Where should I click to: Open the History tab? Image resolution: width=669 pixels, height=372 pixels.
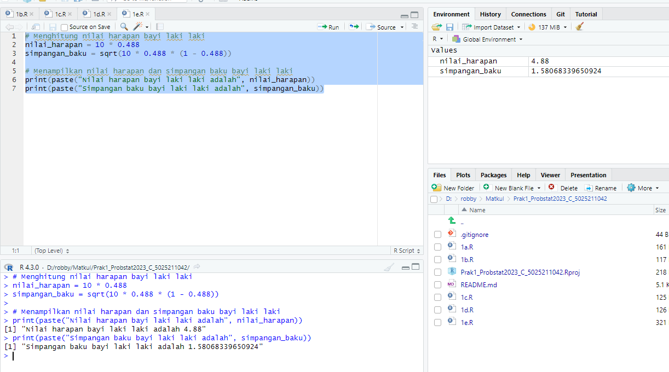click(x=491, y=14)
